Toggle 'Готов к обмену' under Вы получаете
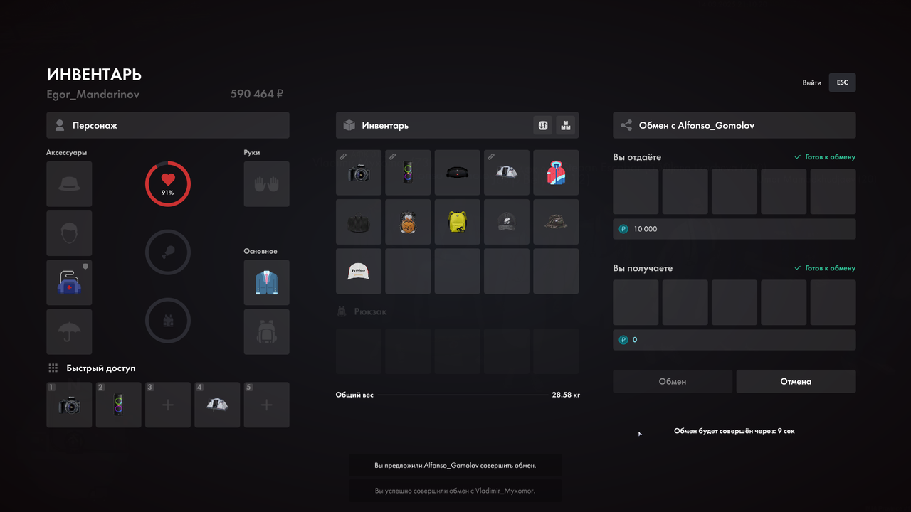This screenshot has width=911, height=512. coord(825,268)
